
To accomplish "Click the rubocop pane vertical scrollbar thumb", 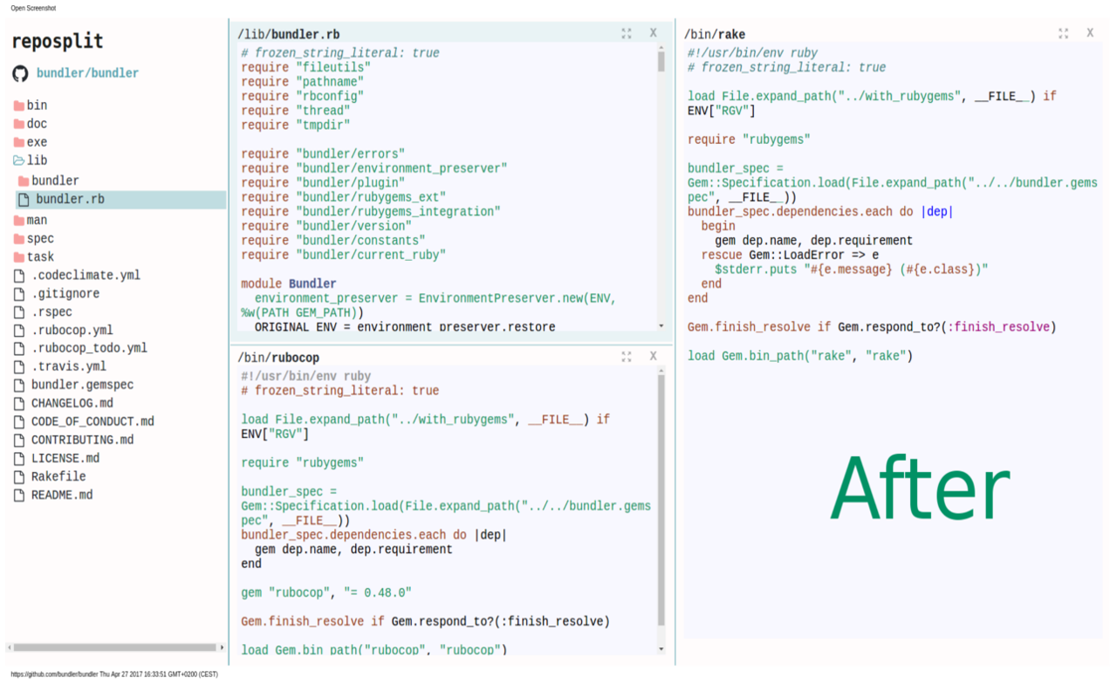I will point(661,500).
